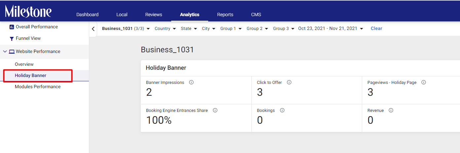Click the Bookings value 0
This screenshot has height=153, width=460.
point(260,120)
